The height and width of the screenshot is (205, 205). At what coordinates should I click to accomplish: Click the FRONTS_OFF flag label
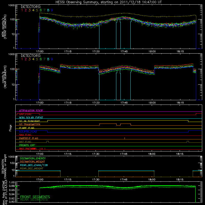tap(27, 145)
